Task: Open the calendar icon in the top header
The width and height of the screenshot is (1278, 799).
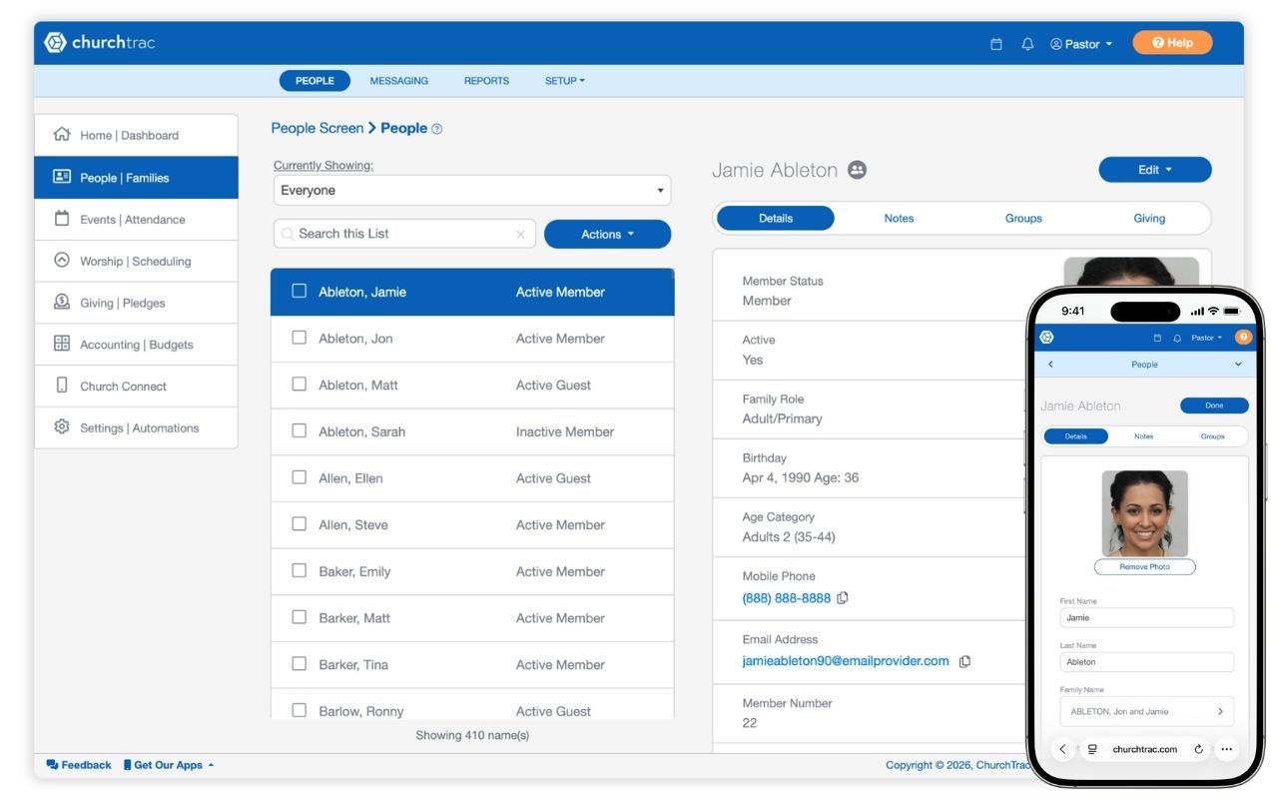Action: click(995, 44)
